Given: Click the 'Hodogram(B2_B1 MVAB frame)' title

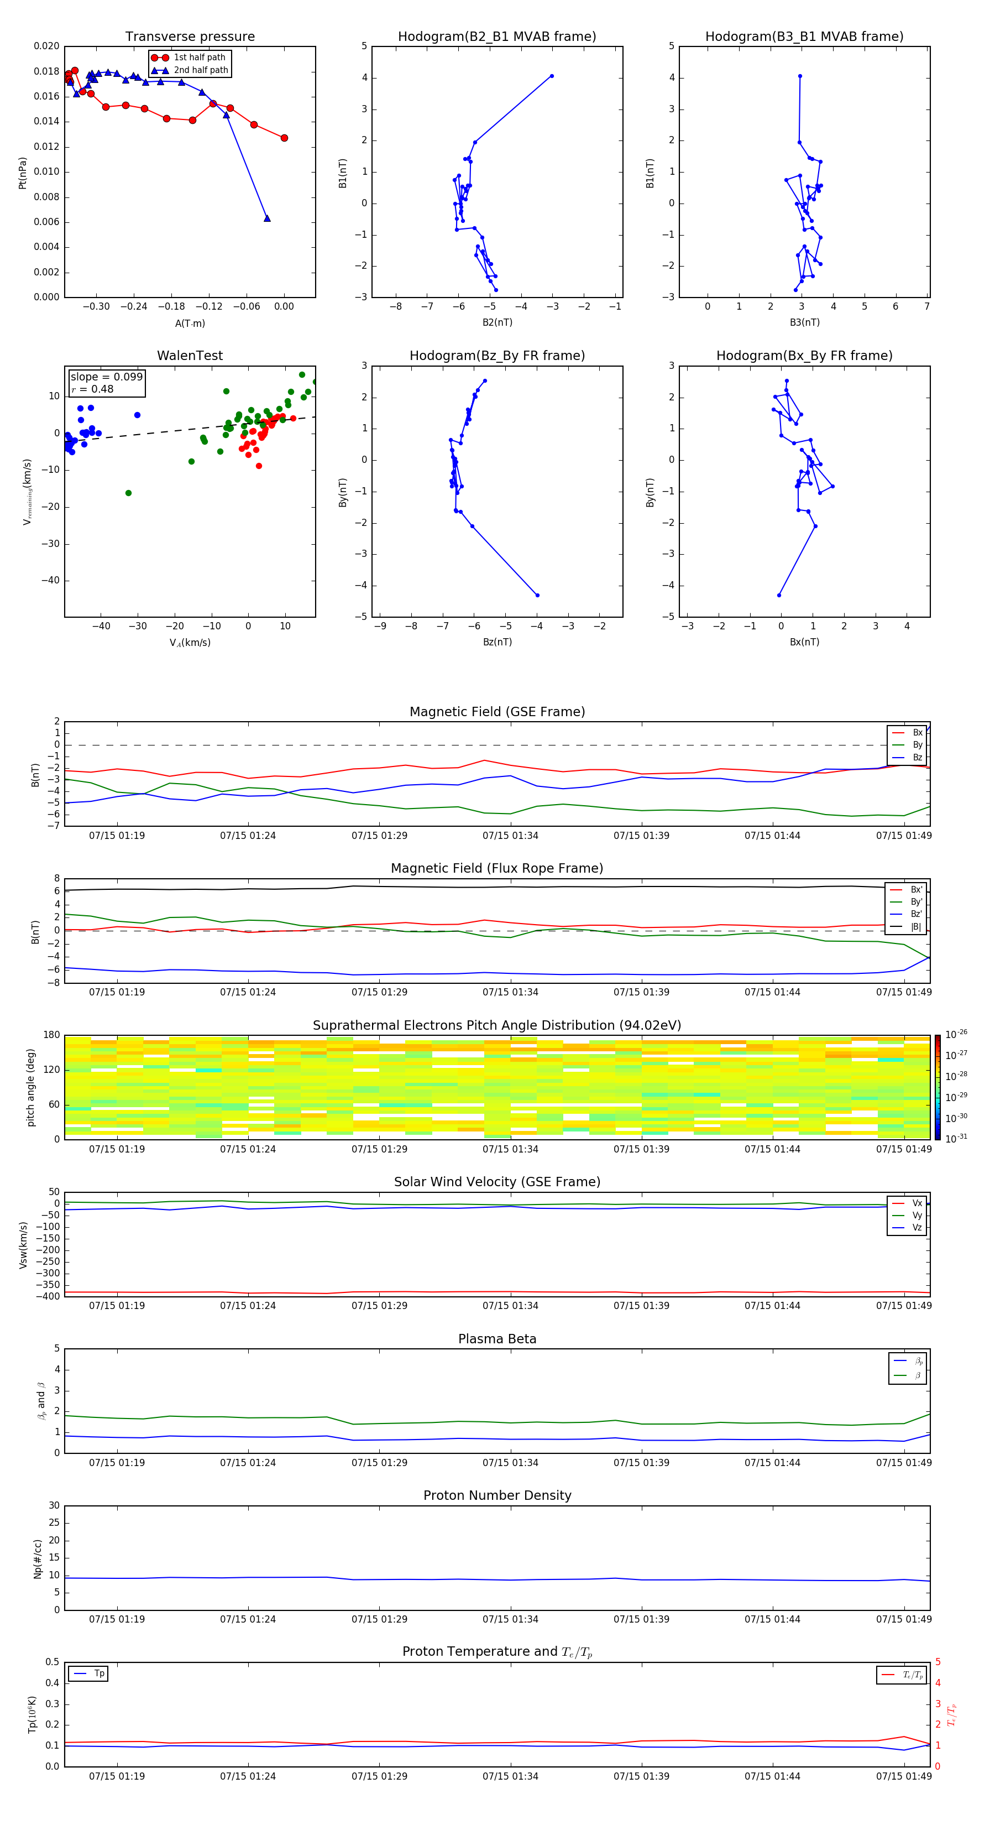Looking at the screenshot, I should coord(497,37).
